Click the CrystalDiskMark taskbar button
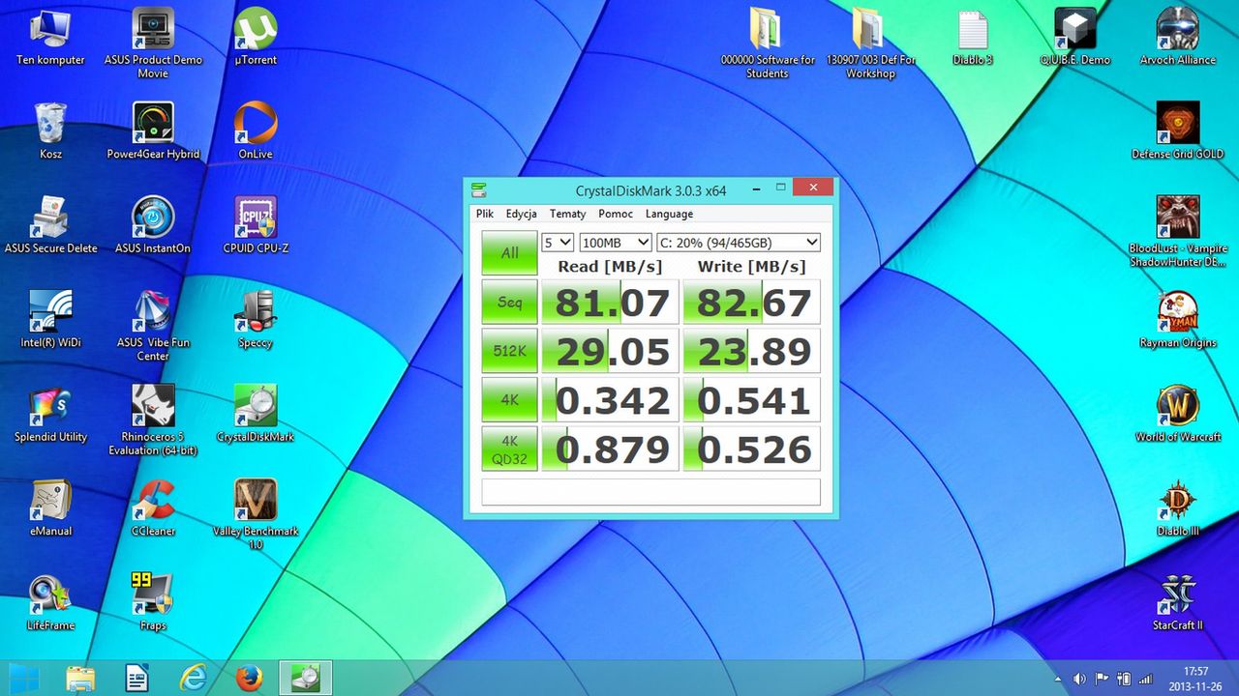This screenshot has height=696, width=1239. point(306,678)
